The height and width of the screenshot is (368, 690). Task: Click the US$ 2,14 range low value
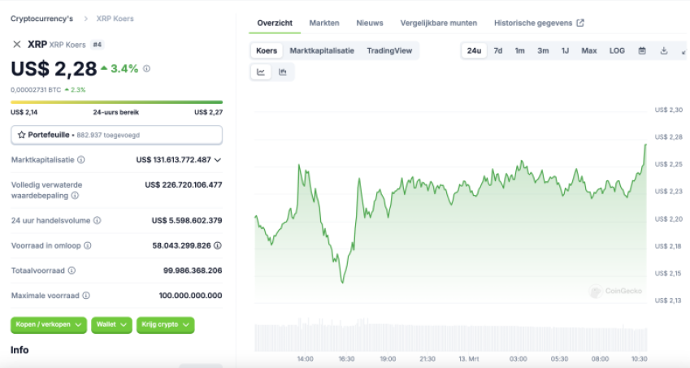click(24, 112)
